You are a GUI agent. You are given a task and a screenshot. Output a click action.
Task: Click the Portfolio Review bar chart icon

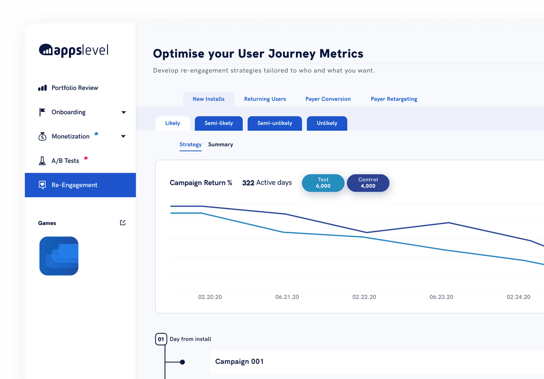pyautogui.click(x=42, y=88)
